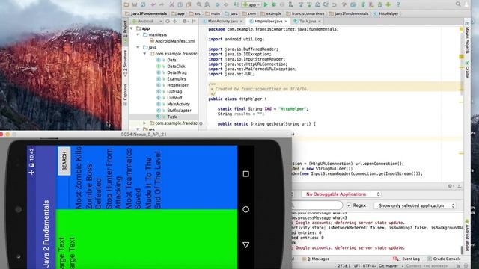Click the Make Project toolbar icon

coord(237,4)
